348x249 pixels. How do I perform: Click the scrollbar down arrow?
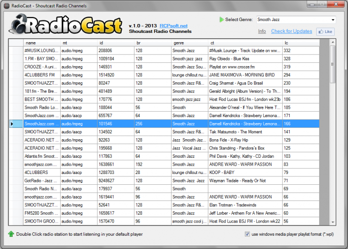332,222
